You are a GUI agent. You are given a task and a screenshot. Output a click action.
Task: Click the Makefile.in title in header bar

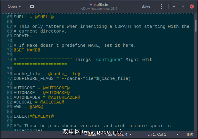pyautogui.click(x=99, y=4)
